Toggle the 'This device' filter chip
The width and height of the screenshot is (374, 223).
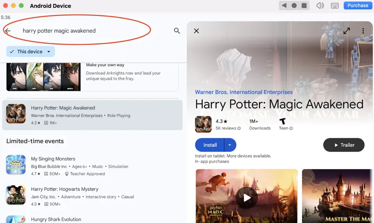tap(30, 51)
